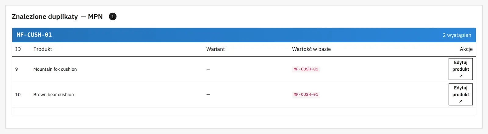Screen dimensions: 488x134
Task: Select the ID column header
Action: click(x=18, y=49)
